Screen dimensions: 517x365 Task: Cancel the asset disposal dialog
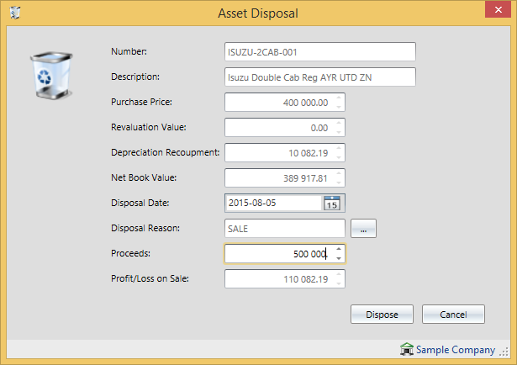[453, 314]
